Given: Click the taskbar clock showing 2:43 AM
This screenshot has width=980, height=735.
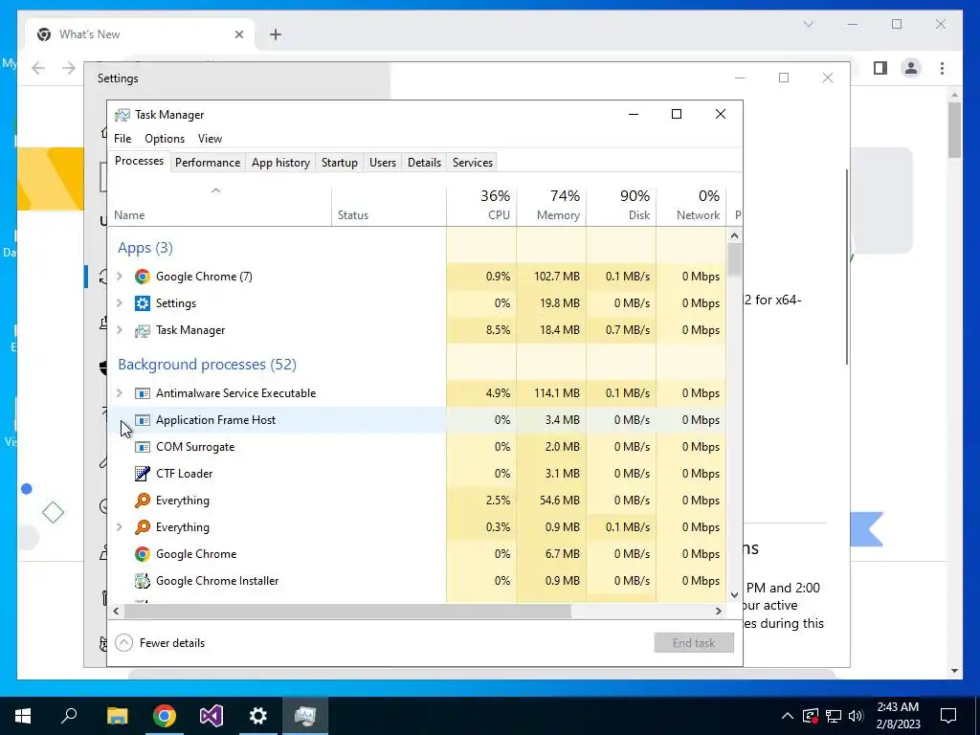Looking at the screenshot, I should pyautogui.click(x=898, y=716).
